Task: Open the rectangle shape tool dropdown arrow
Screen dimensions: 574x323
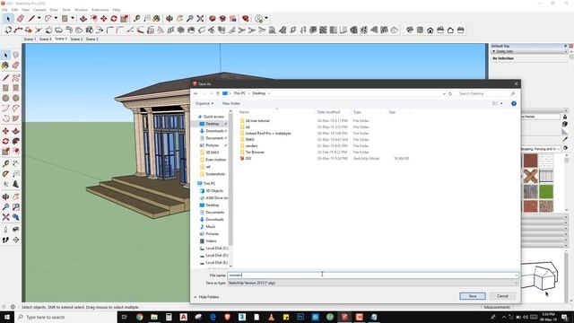Action: click(72, 18)
